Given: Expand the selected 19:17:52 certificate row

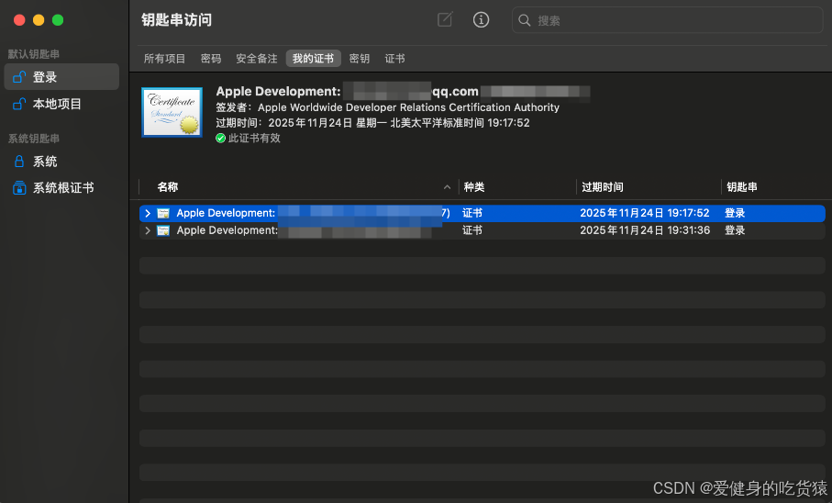Looking at the screenshot, I should tap(148, 213).
